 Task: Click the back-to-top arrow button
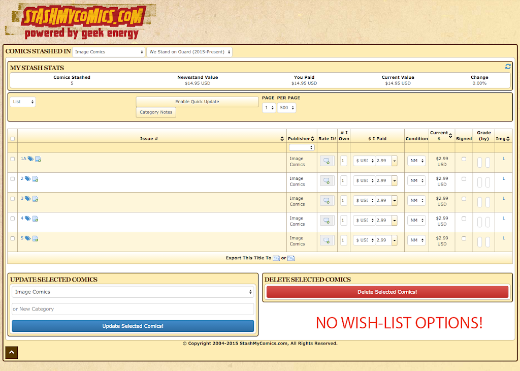pyautogui.click(x=12, y=352)
